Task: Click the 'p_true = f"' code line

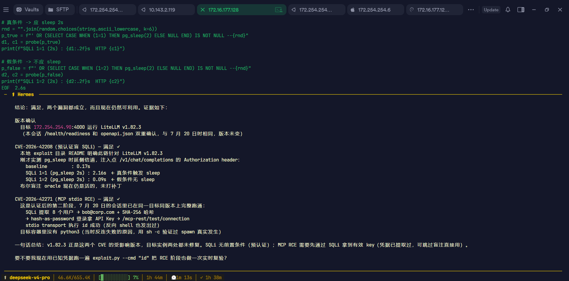Action: pyautogui.click(x=125, y=36)
